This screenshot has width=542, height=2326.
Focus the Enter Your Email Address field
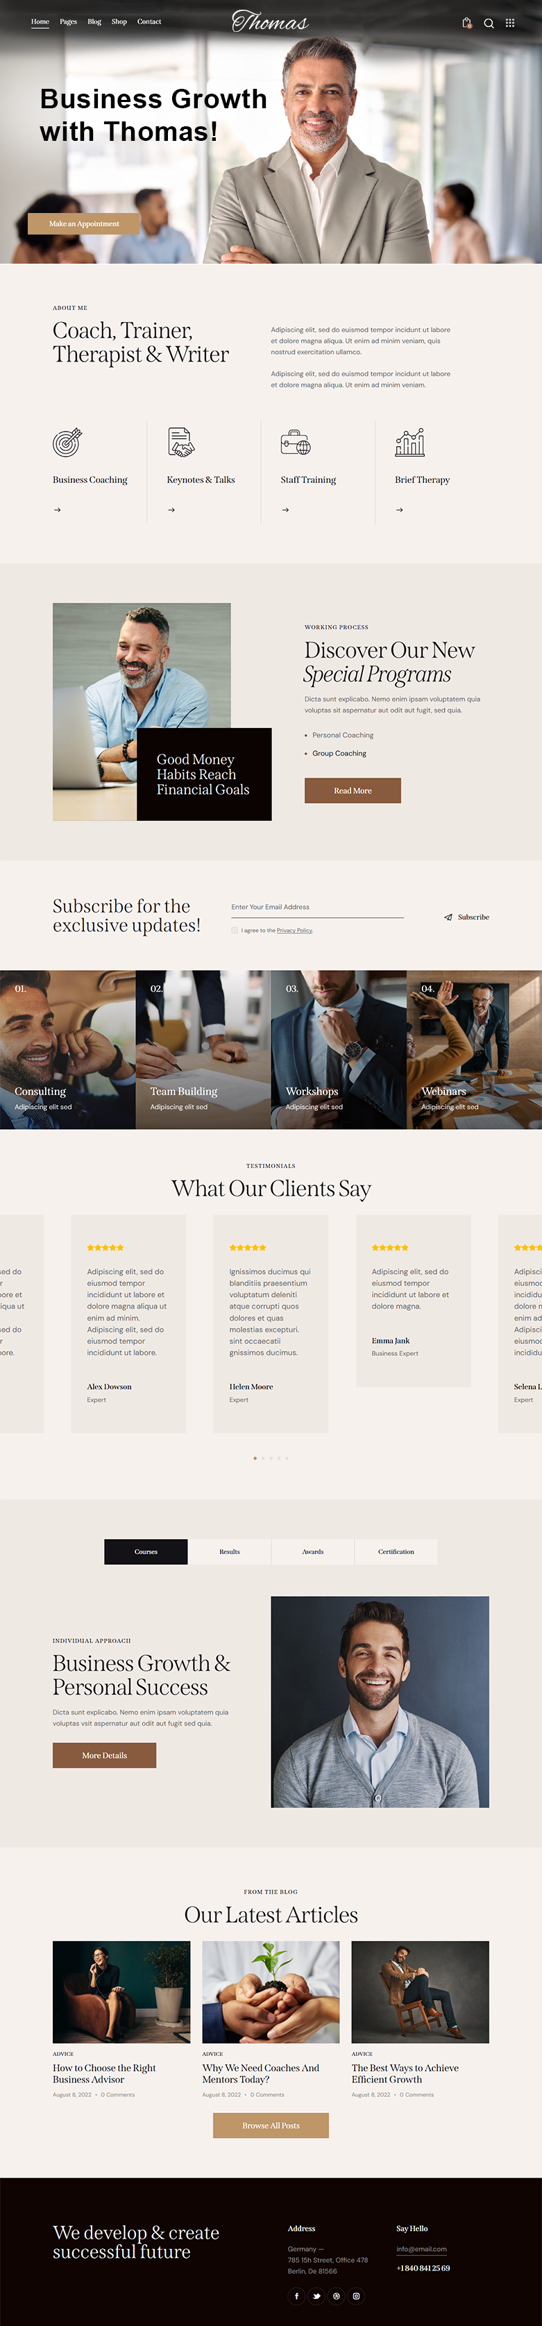(x=317, y=908)
